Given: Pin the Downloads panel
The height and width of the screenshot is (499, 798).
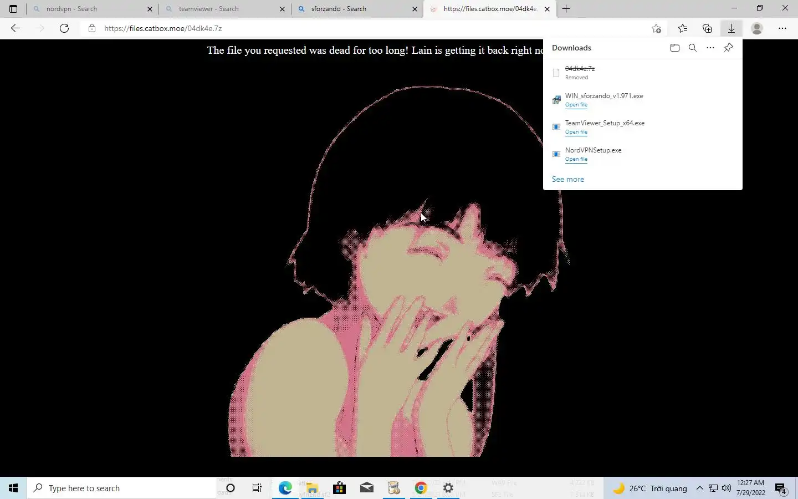Looking at the screenshot, I should pyautogui.click(x=728, y=48).
